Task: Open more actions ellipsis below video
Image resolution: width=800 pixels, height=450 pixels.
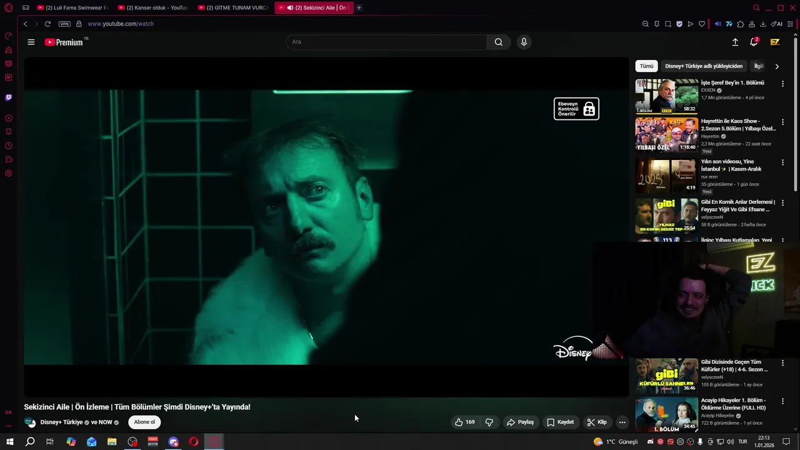Action: 622,422
